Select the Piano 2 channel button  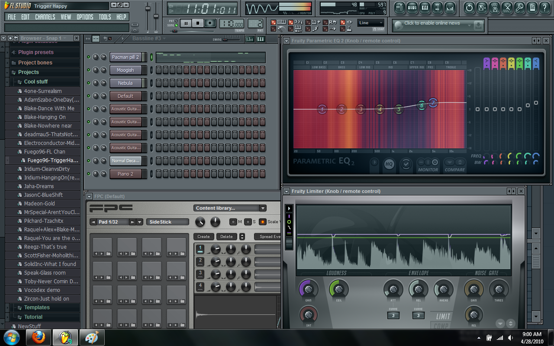(126, 174)
